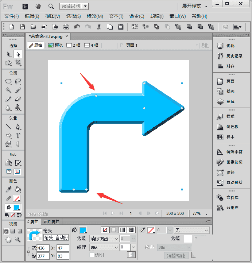The image size is (252, 263).
Task: Open the 边缘 消除锯齿 dropdown
Action: [x=104, y=239]
